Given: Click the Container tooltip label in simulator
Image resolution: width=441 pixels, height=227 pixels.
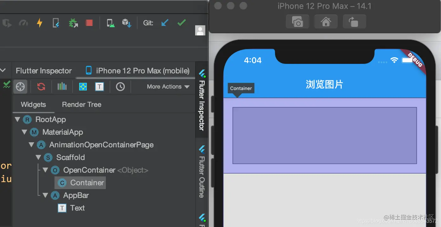Looking at the screenshot, I should point(241,89).
